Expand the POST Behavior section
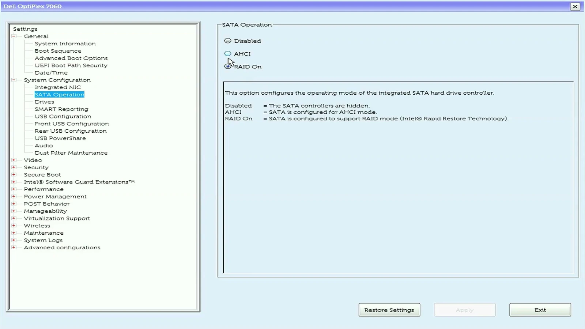The image size is (585, 329). point(14,204)
